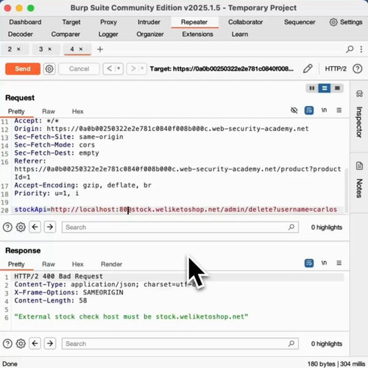Image resolution: width=368 pixels, height=368 pixels.
Task: Open the Decoder tab
Action: coord(21,35)
